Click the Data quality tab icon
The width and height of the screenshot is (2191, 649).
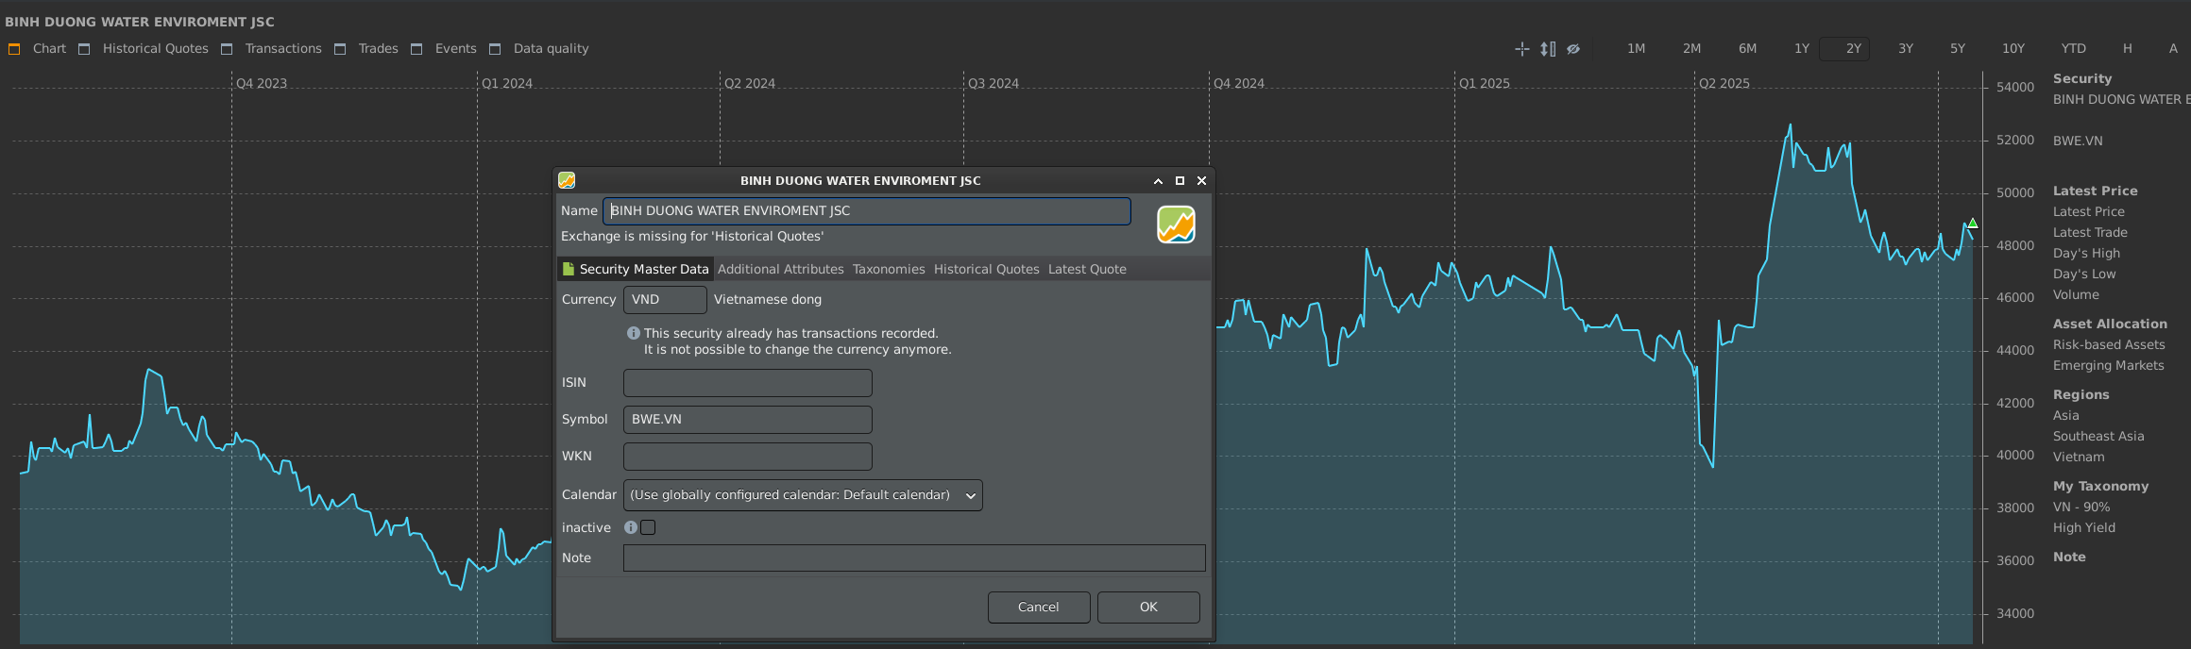495,49
